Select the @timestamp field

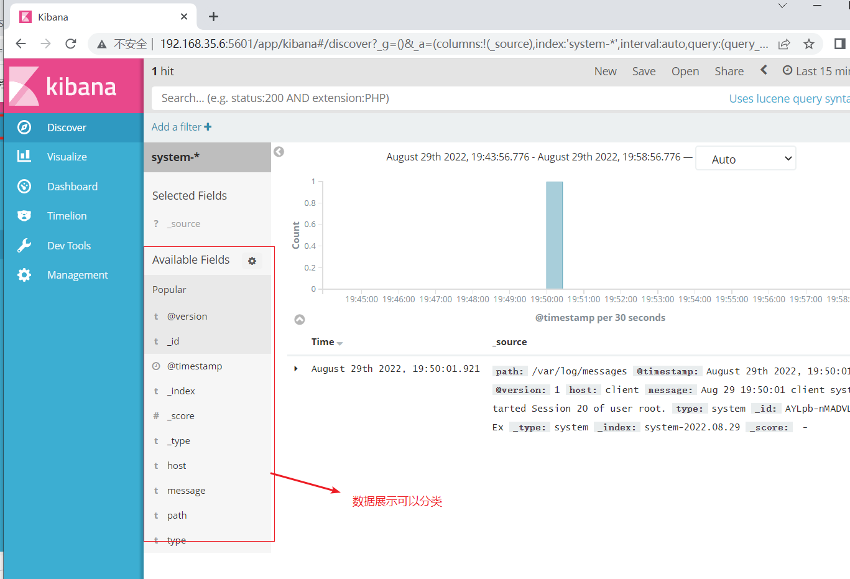tap(195, 366)
